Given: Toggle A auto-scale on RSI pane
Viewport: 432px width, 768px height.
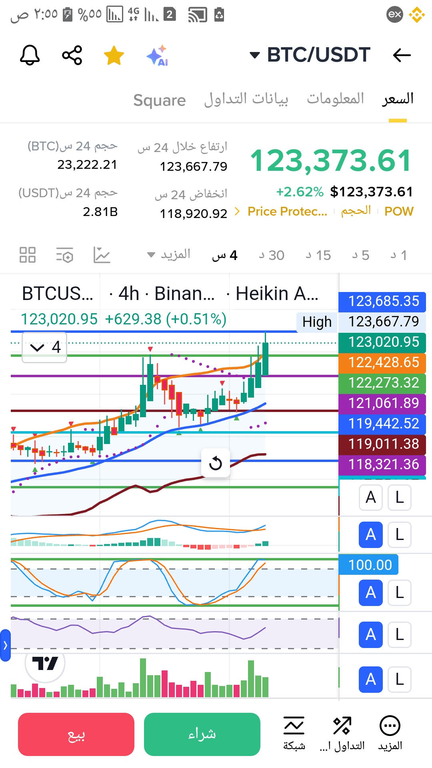Looking at the screenshot, I should [x=371, y=635].
